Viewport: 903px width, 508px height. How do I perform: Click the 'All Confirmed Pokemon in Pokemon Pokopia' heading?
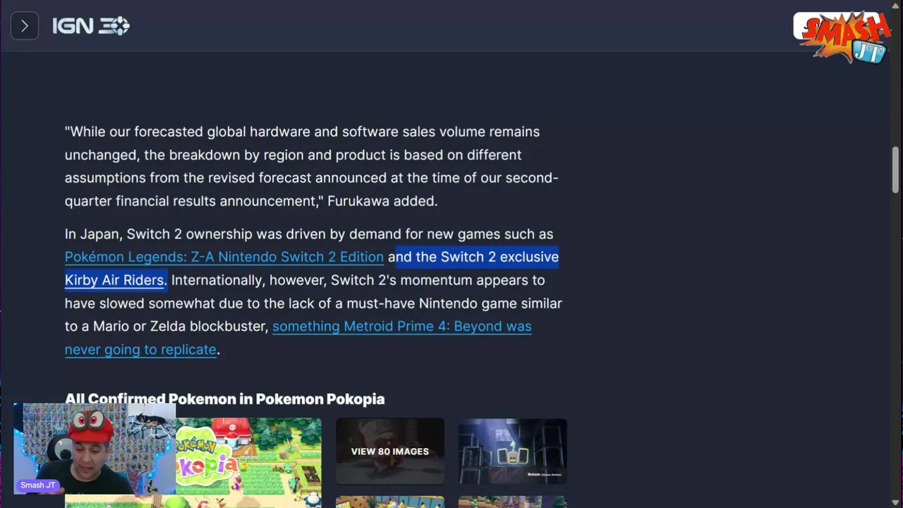pos(224,399)
